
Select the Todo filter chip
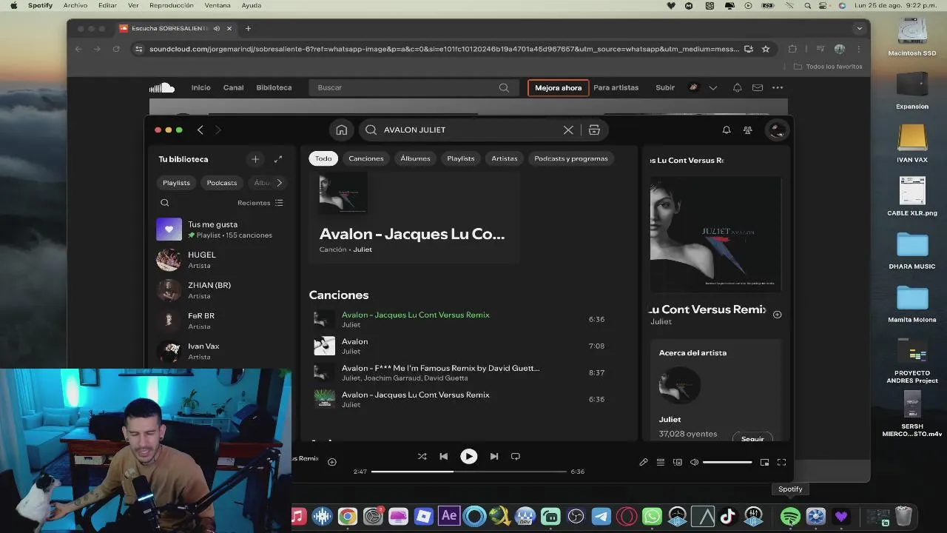[x=323, y=158]
